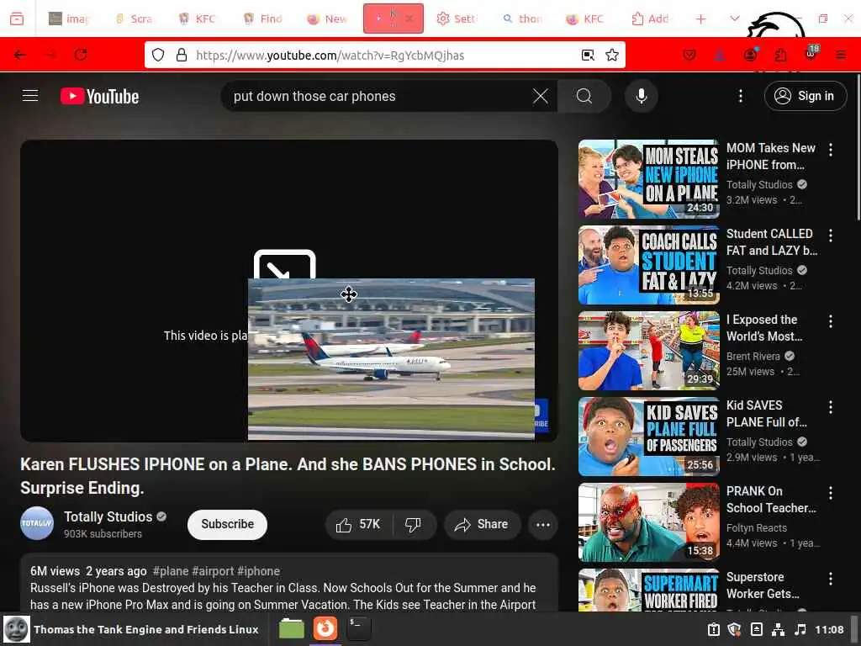The height and width of the screenshot is (646, 861).
Task: Subscribe to Totally Studios
Action: click(x=227, y=525)
